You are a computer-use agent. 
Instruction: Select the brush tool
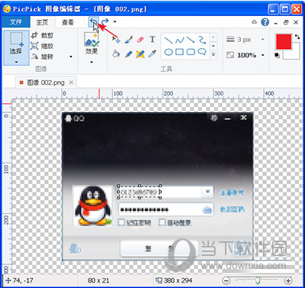tap(128, 40)
